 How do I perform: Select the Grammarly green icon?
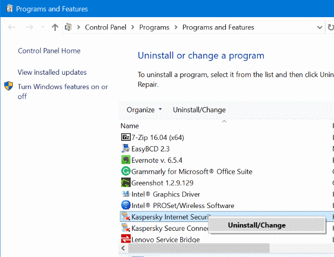click(x=126, y=172)
